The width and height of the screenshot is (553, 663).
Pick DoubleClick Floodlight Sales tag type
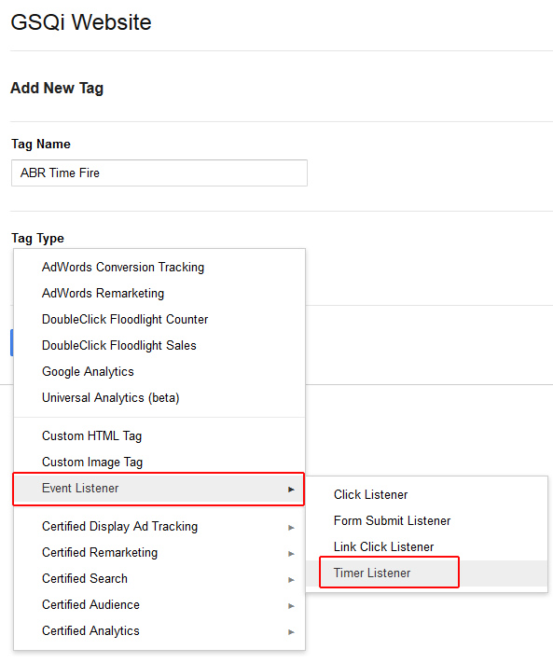(159, 346)
